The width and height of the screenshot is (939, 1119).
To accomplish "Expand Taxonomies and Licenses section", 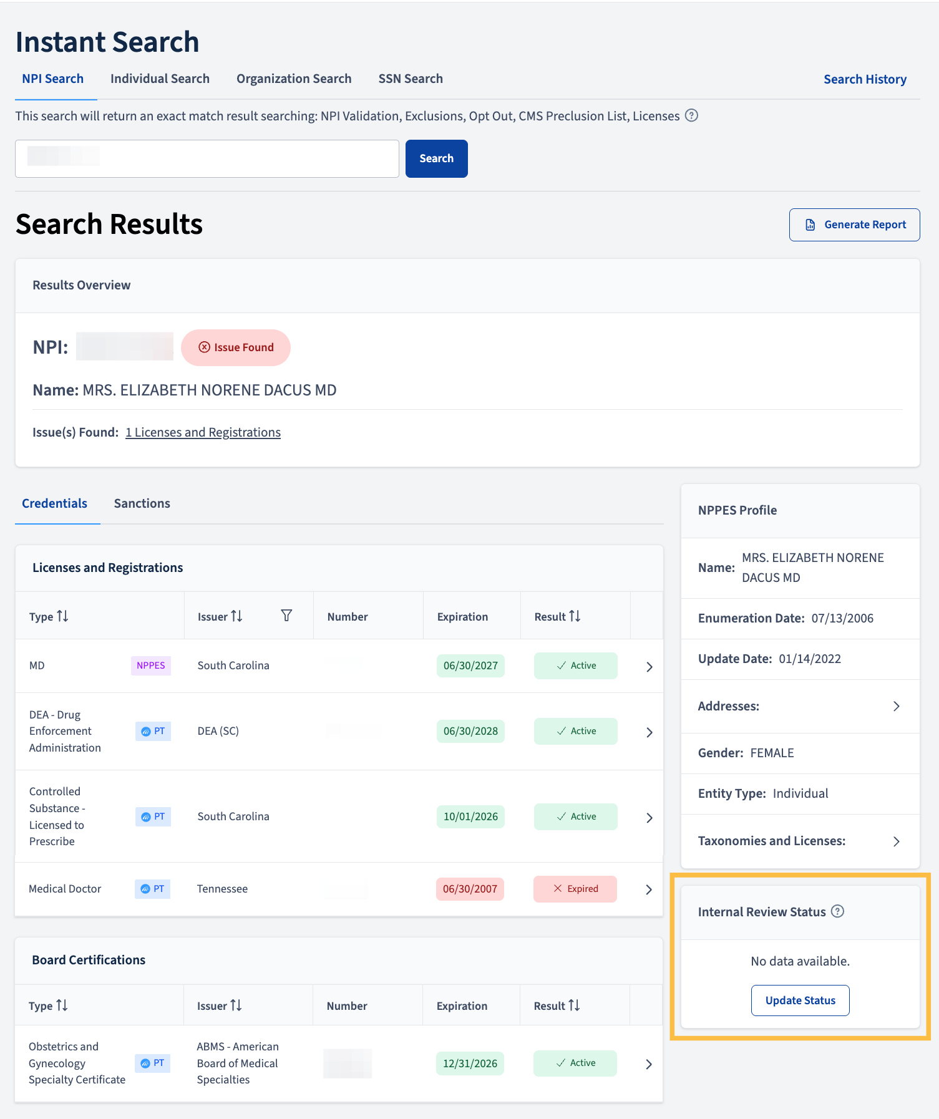I will point(896,841).
